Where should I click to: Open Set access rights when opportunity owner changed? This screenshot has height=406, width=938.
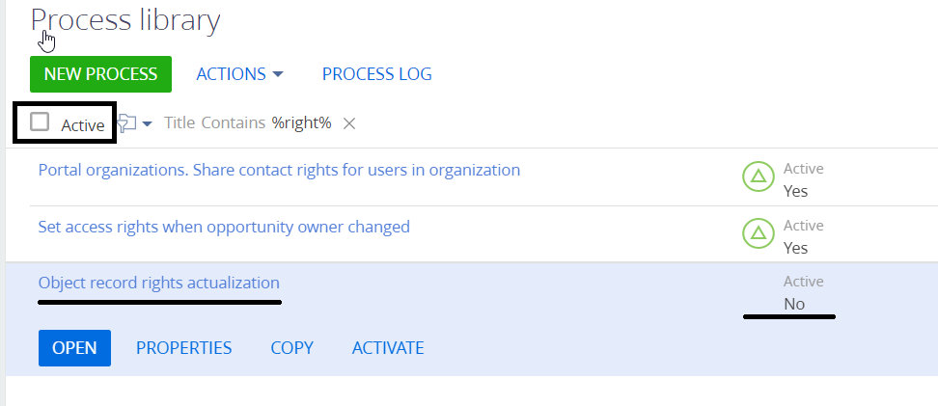pyautogui.click(x=224, y=227)
